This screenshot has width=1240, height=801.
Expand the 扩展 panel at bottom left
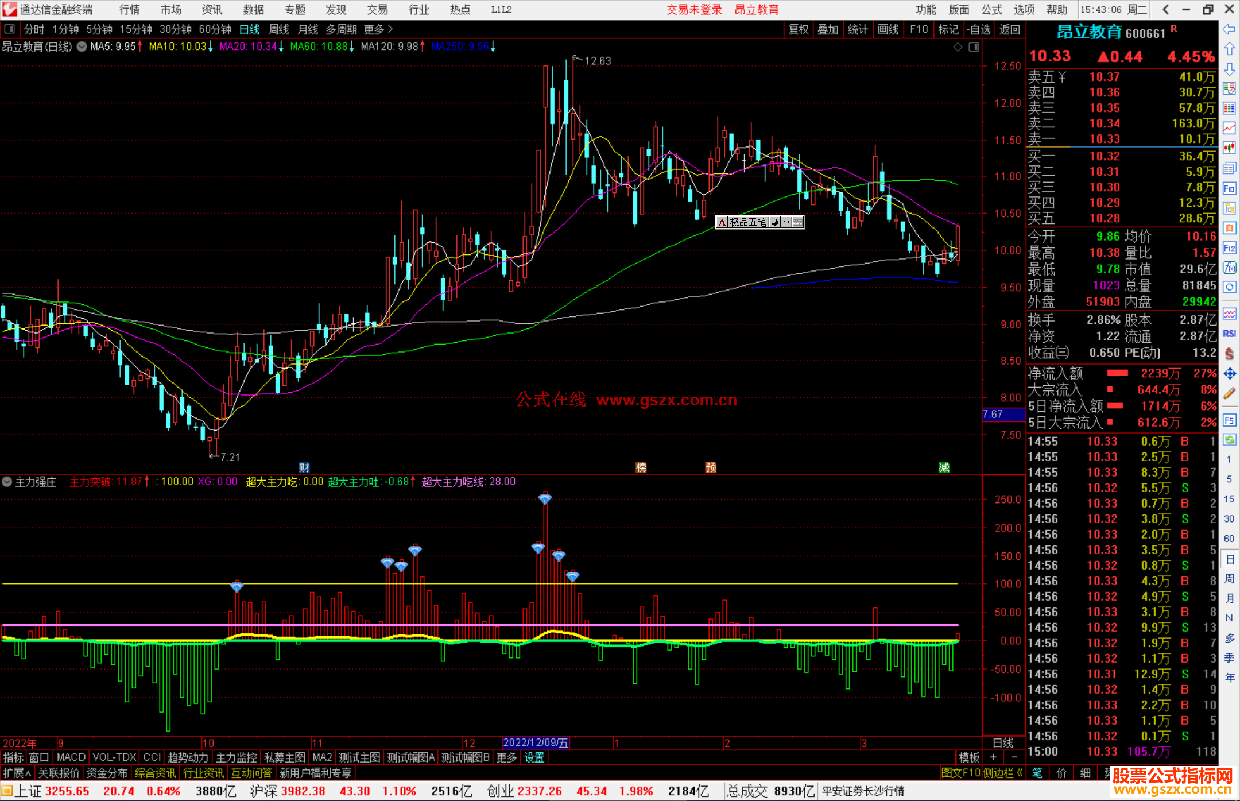pyautogui.click(x=17, y=773)
